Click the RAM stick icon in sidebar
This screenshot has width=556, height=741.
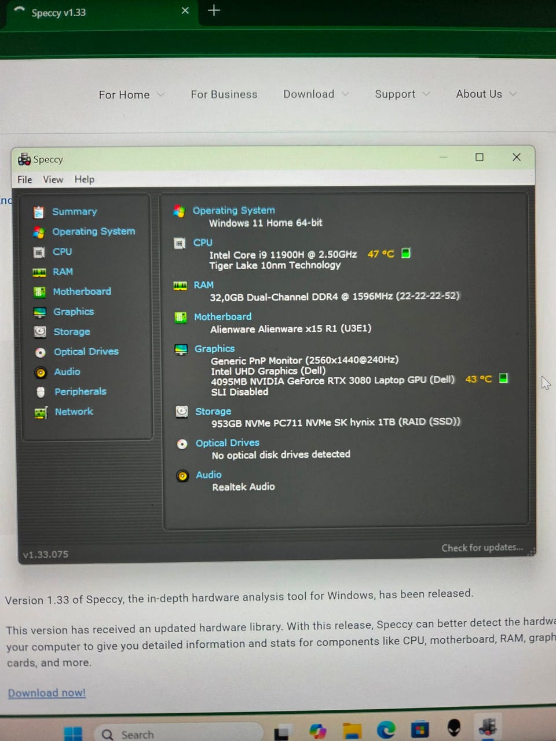point(39,272)
